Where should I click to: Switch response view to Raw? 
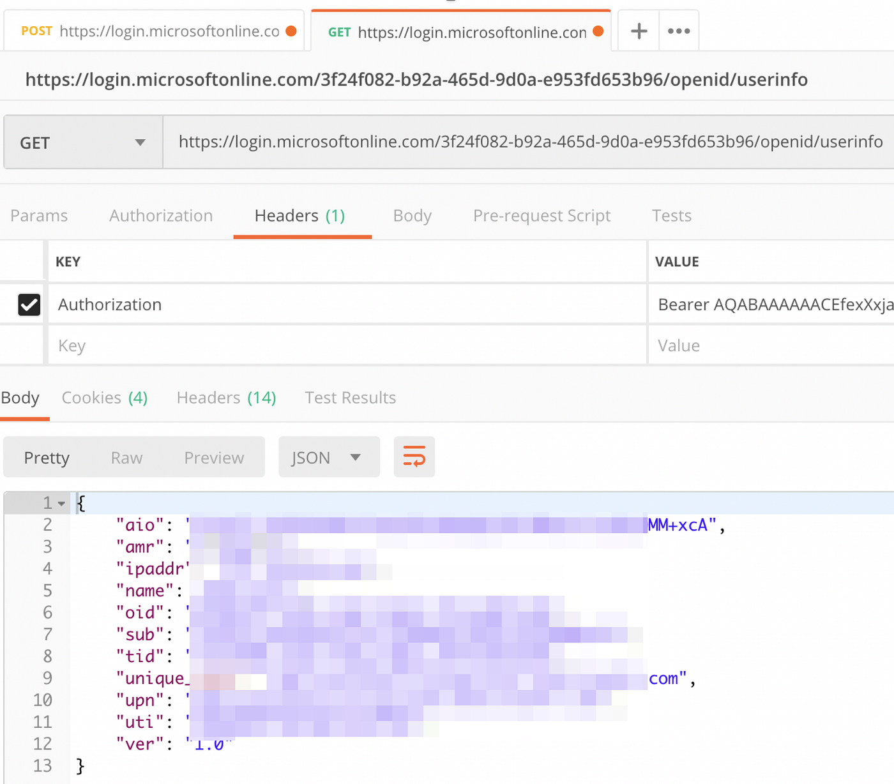click(x=126, y=458)
